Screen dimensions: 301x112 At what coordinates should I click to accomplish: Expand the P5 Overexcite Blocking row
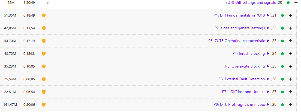290,66
